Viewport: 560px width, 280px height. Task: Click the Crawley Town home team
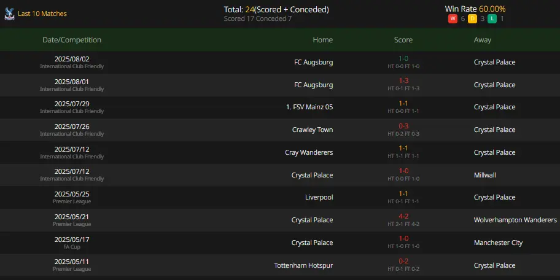coord(313,130)
